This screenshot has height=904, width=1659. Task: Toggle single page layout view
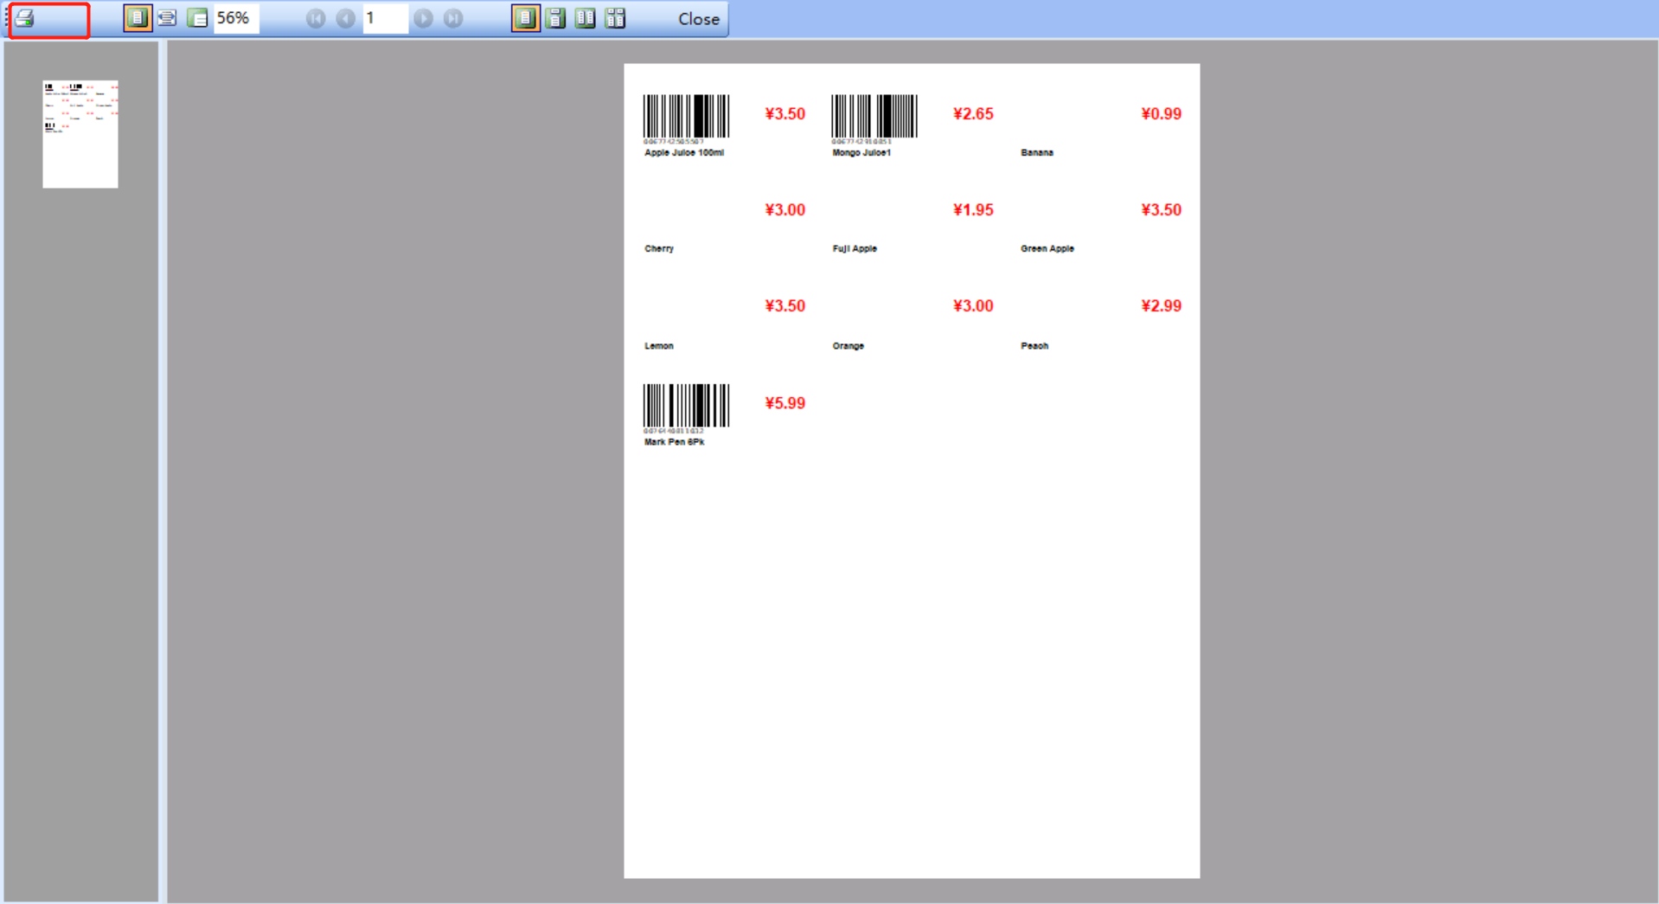525,17
